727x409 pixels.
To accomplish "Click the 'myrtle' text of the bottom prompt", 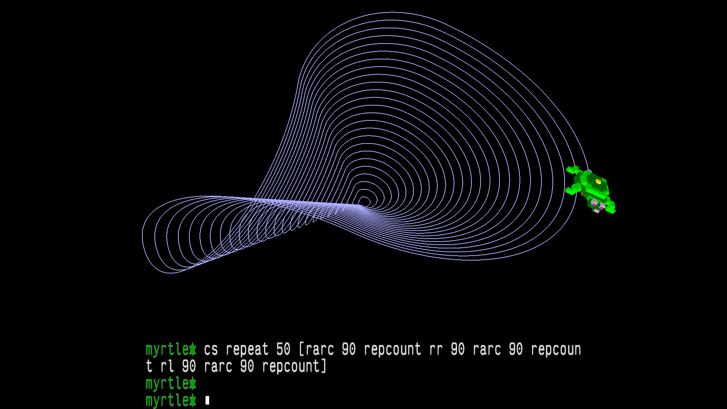I will tap(167, 400).
